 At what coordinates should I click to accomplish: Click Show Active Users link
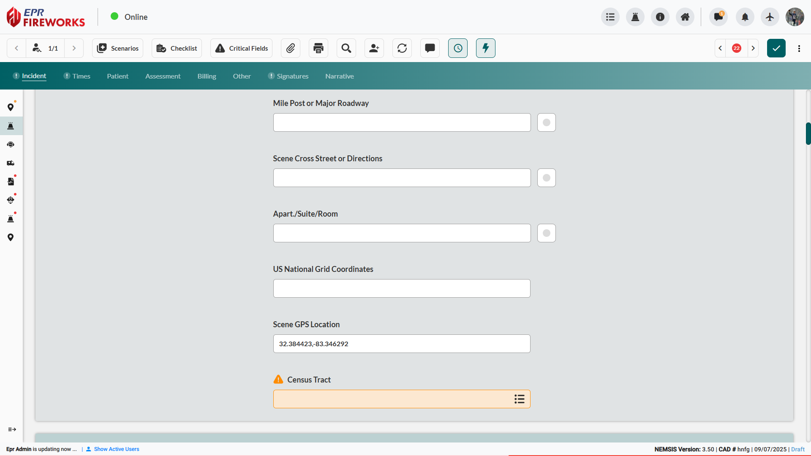116,449
